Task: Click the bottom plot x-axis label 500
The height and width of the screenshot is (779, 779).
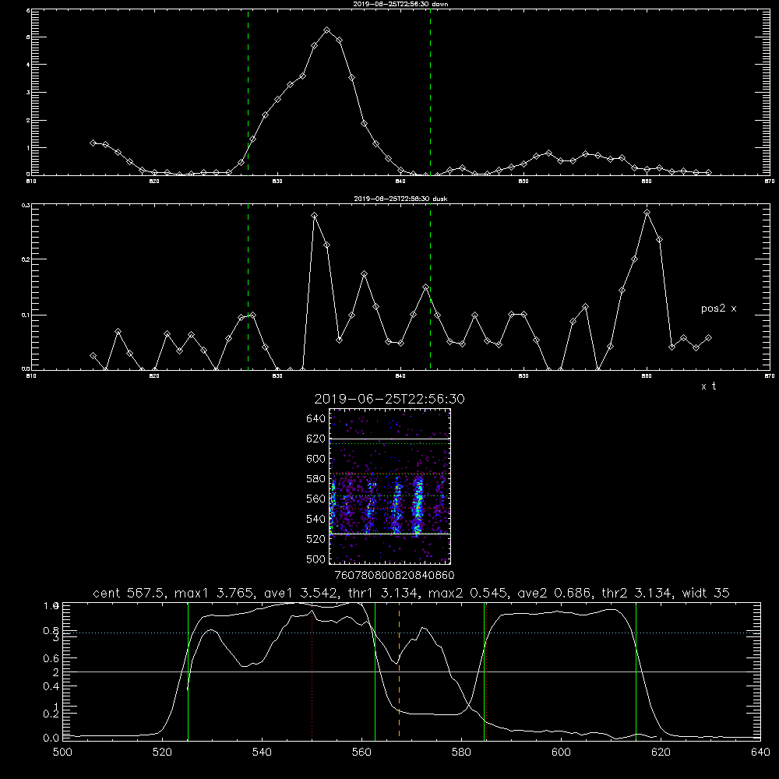Action: (62, 753)
